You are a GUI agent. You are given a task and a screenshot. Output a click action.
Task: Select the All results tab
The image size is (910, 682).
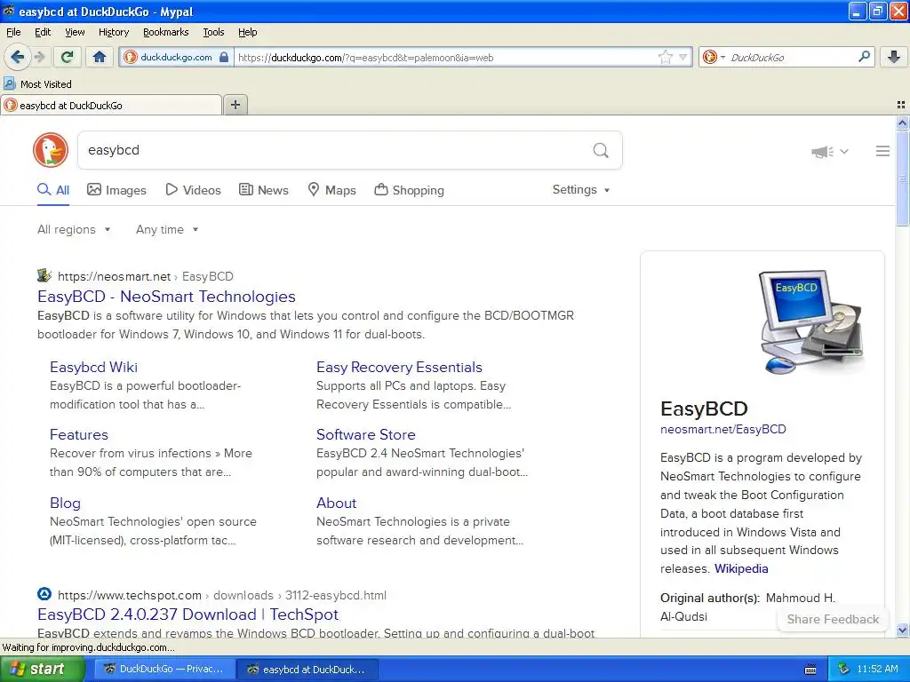(52, 190)
